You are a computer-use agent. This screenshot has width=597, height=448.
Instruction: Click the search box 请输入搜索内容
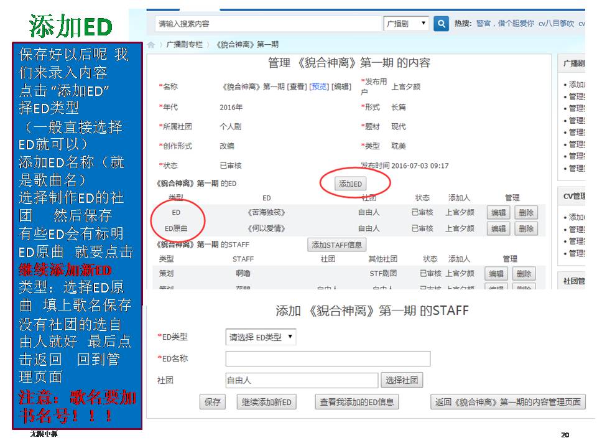(x=269, y=24)
